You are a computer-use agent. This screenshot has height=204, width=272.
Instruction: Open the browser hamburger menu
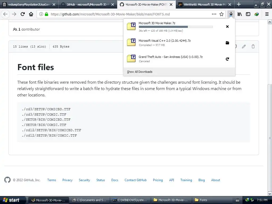267,14
